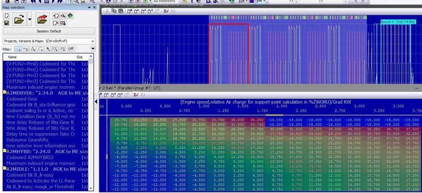Select the 38.250 cell in the first table row

click(256, 120)
